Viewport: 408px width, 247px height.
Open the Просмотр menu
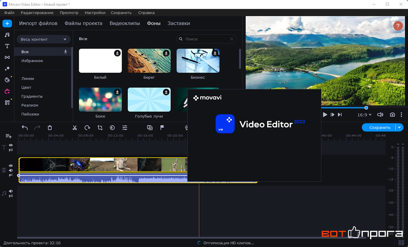pyautogui.click(x=69, y=13)
